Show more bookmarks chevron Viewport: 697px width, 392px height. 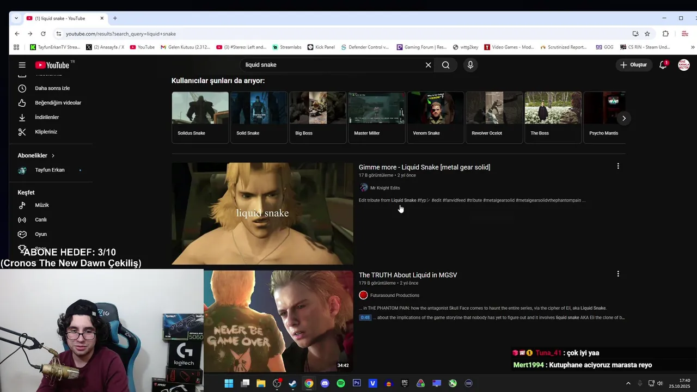click(693, 47)
